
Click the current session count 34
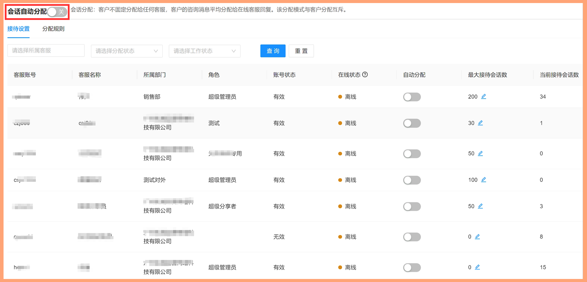point(543,97)
